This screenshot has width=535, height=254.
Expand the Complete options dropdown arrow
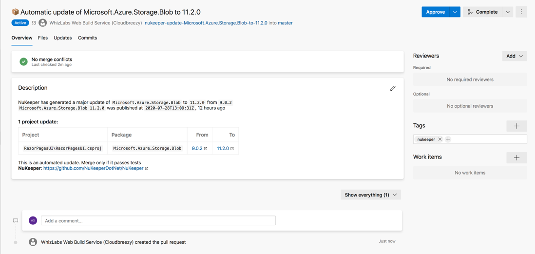pos(508,12)
